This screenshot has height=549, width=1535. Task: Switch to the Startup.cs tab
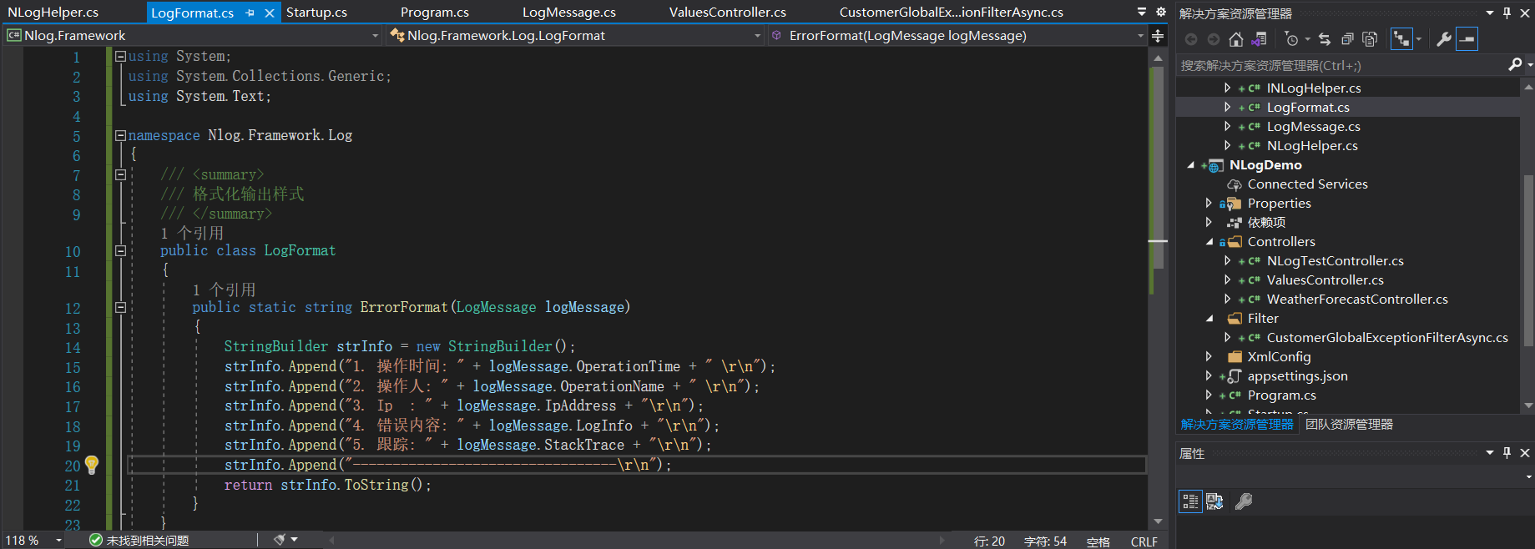click(316, 13)
